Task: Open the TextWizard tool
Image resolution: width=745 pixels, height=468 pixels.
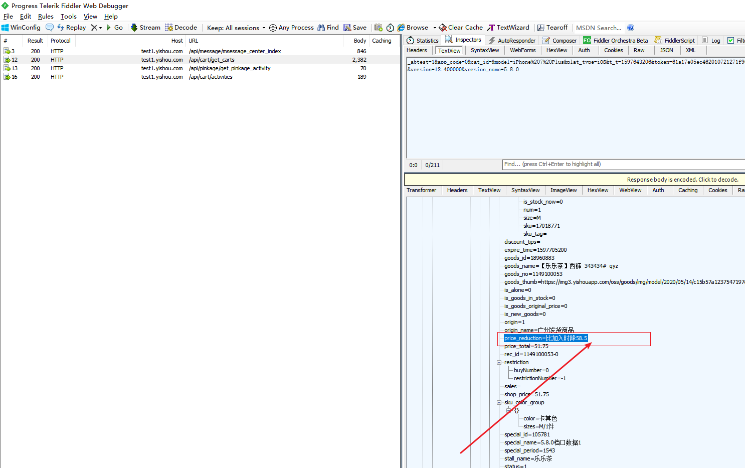Action: tap(508, 28)
